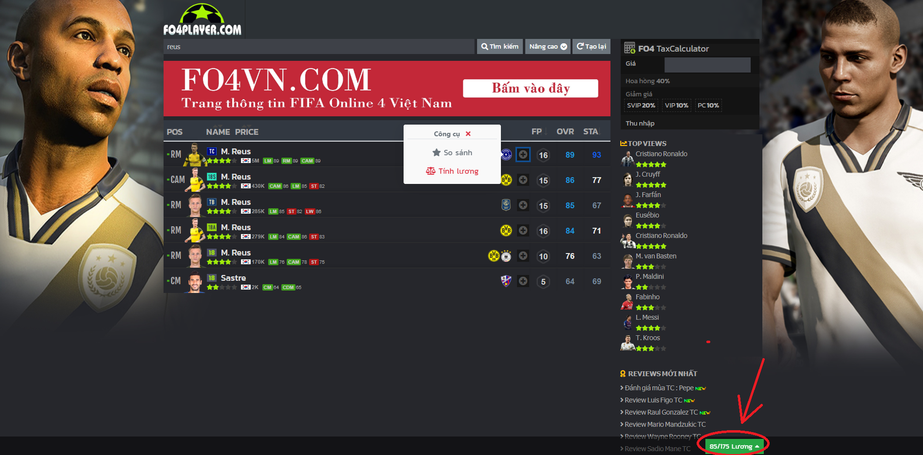Click Dortmund club badge on 18S Reus row

click(x=506, y=180)
